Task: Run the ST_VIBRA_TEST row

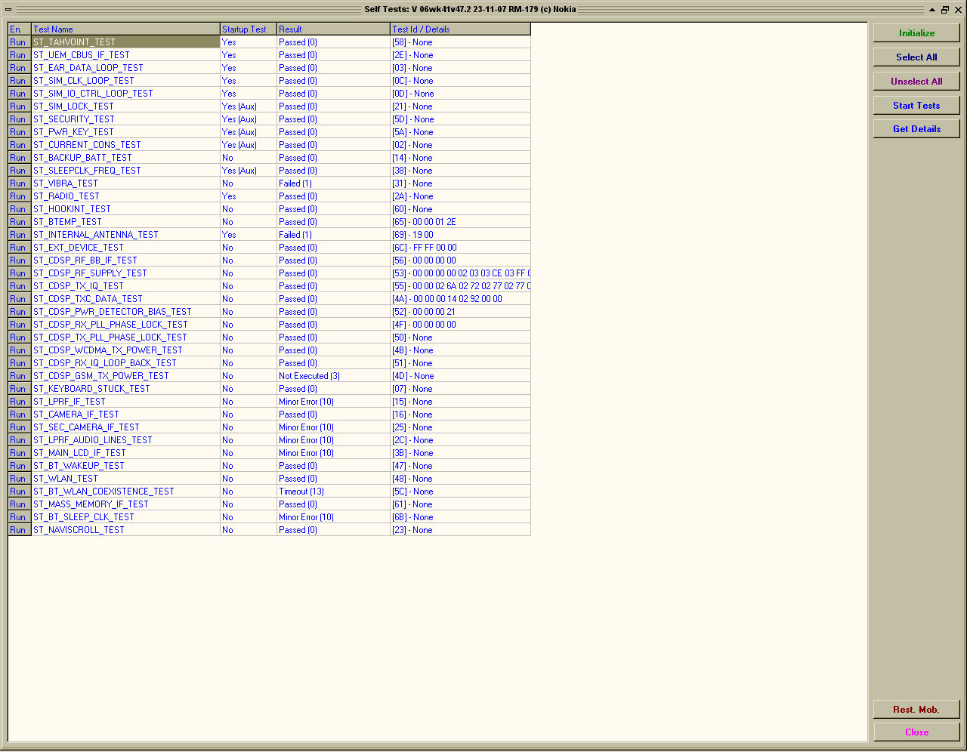Action: [x=18, y=183]
